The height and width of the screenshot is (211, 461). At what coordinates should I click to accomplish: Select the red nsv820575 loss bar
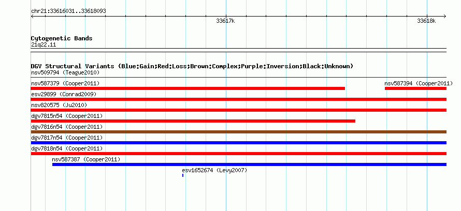238,110
